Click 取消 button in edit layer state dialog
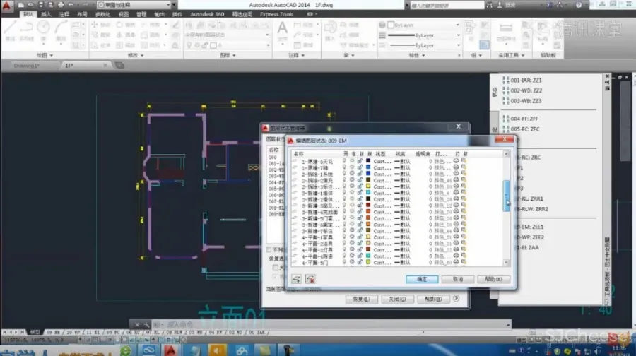The width and height of the screenshot is (636, 356). click(457, 279)
